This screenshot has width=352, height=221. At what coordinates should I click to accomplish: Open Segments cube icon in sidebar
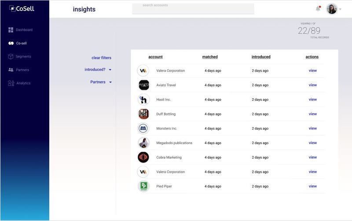(x=11, y=56)
